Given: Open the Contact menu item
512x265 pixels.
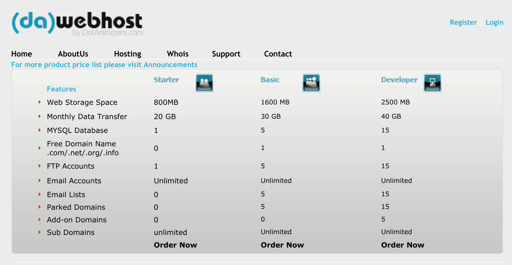Looking at the screenshot, I should tap(278, 54).
